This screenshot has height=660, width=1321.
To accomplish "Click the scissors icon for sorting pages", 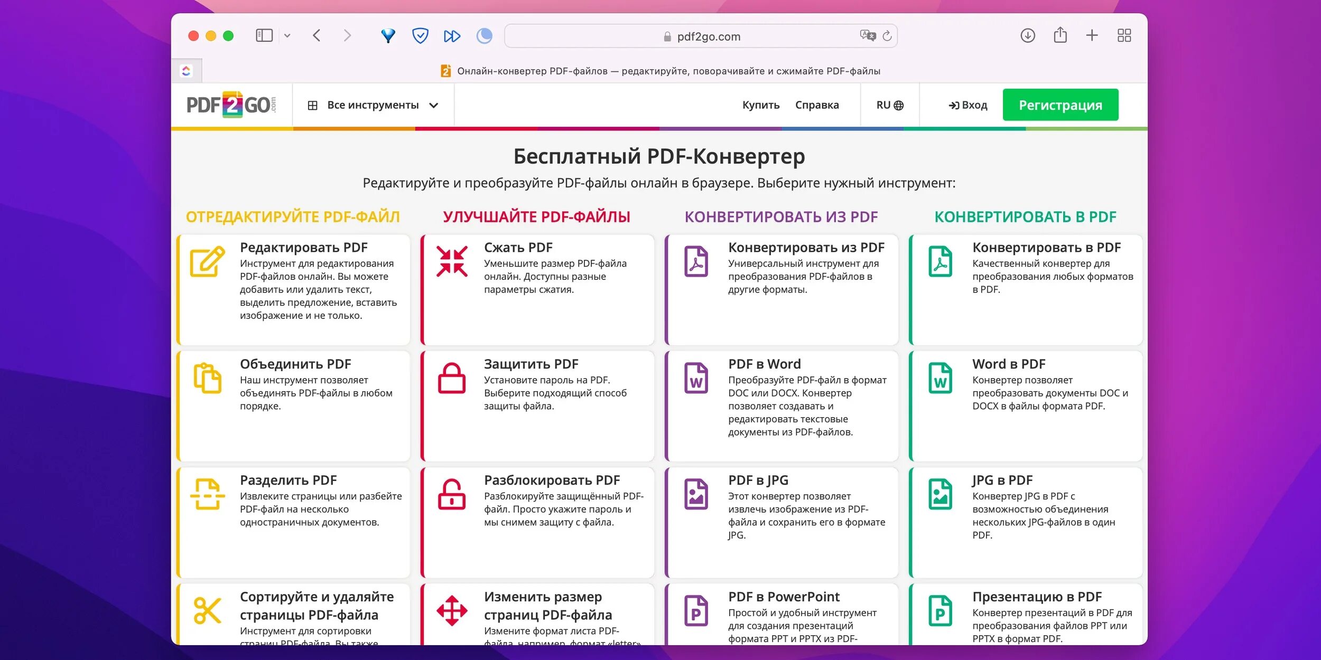I will click(x=207, y=611).
